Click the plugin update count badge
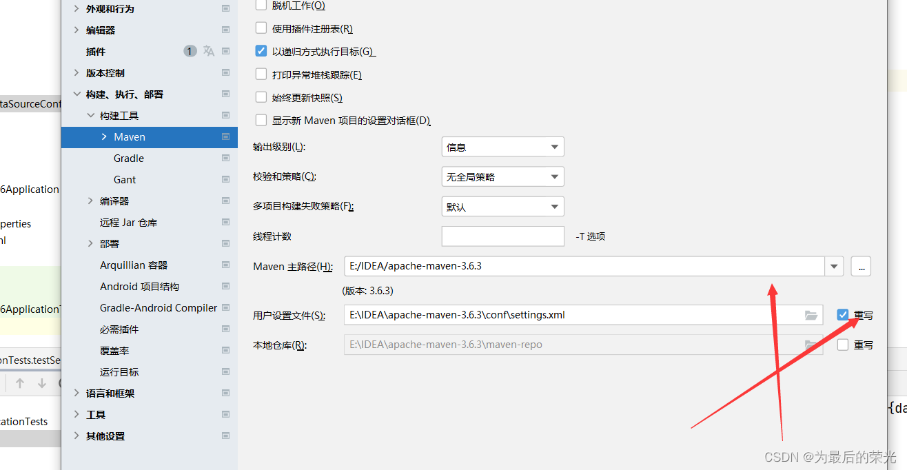This screenshot has height=470, width=907. [190, 51]
